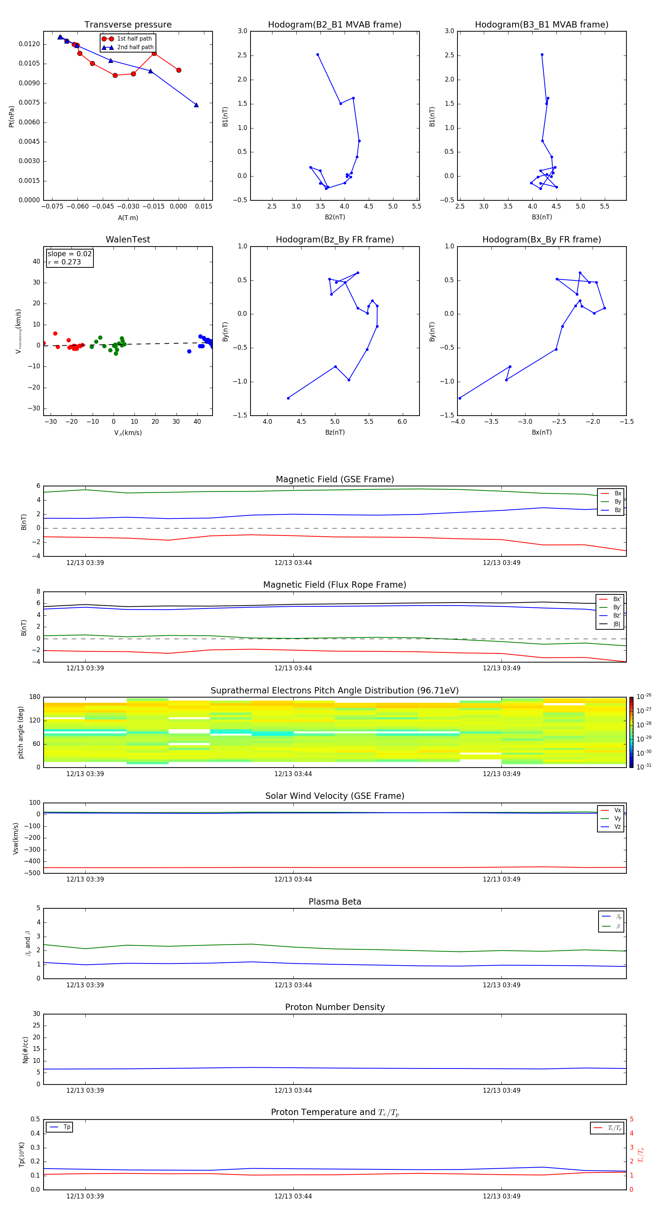Click the isolated blue dot in WalenTest
Viewport: 670px width, 1229px height.
point(189,352)
